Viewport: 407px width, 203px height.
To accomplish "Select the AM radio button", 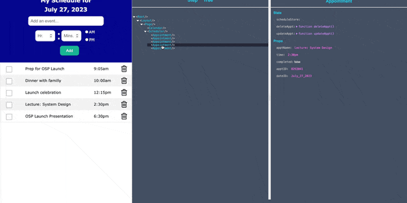I will coord(87,32).
